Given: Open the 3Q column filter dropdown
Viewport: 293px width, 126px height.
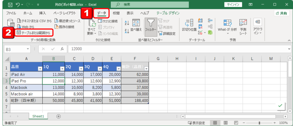Looking at the screenshot, I should pyautogui.click(x=100, y=69).
